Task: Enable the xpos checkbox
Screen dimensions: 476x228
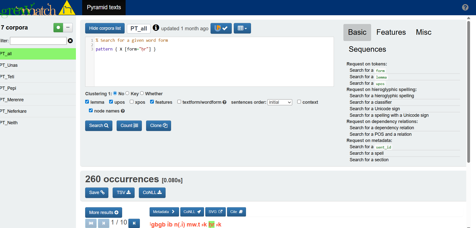Action: pyautogui.click(x=131, y=101)
